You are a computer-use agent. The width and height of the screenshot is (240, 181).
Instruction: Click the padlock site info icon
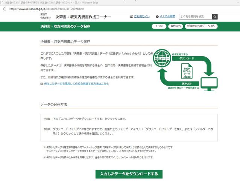pyautogui.click(x=5, y=9)
